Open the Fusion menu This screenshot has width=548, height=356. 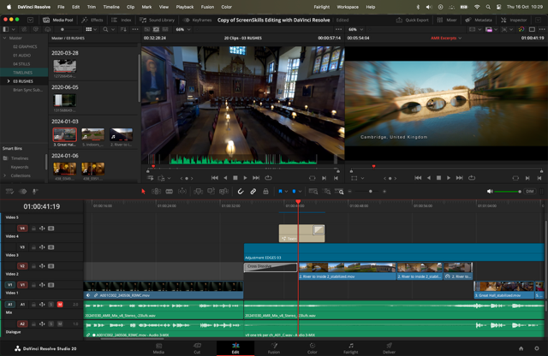pyautogui.click(x=207, y=7)
